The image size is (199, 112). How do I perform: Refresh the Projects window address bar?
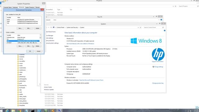(x=176, y=6)
